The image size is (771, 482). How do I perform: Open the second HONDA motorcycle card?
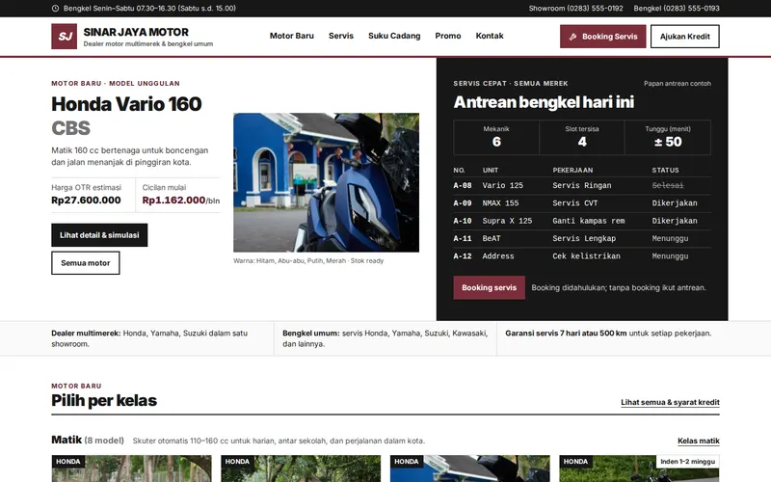[301, 469]
